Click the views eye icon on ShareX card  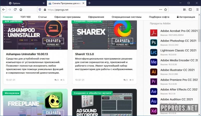coord(130,80)
